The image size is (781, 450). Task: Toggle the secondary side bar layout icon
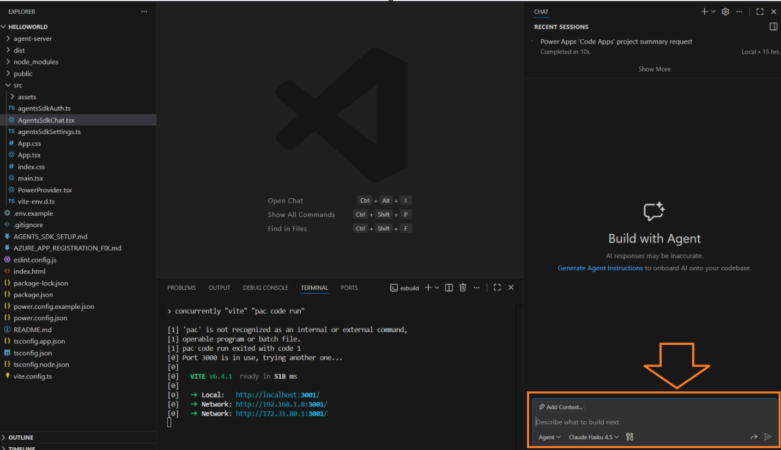pos(773,26)
